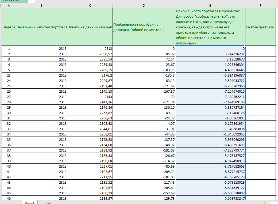
Task: Select column C header
Action: pos(90,6)
